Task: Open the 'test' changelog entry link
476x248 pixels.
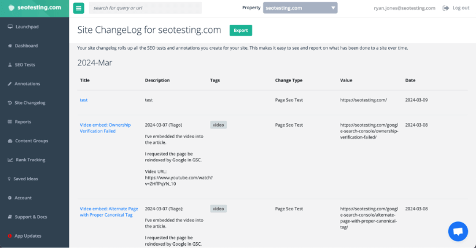Action: pyautogui.click(x=84, y=100)
